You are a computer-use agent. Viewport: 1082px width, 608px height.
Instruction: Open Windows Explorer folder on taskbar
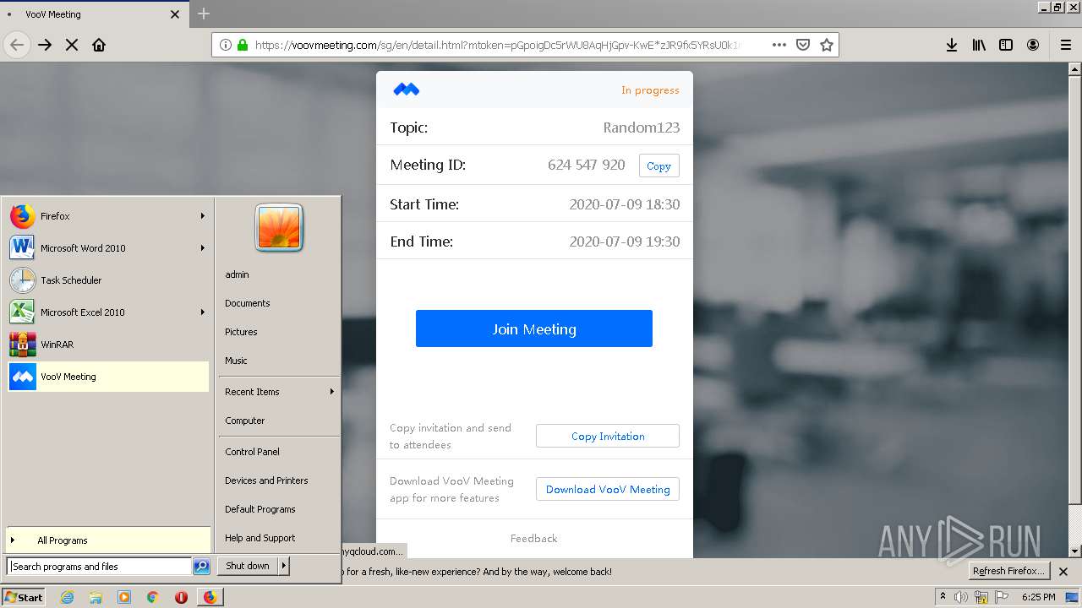96,597
